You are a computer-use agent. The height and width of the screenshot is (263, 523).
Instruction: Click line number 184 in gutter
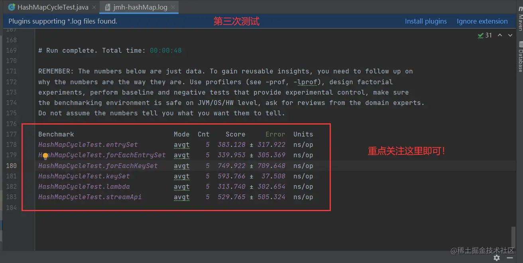point(11,208)
